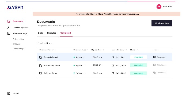
Task: Click the Delivery Terms file icon
Action: pos(40,73)
